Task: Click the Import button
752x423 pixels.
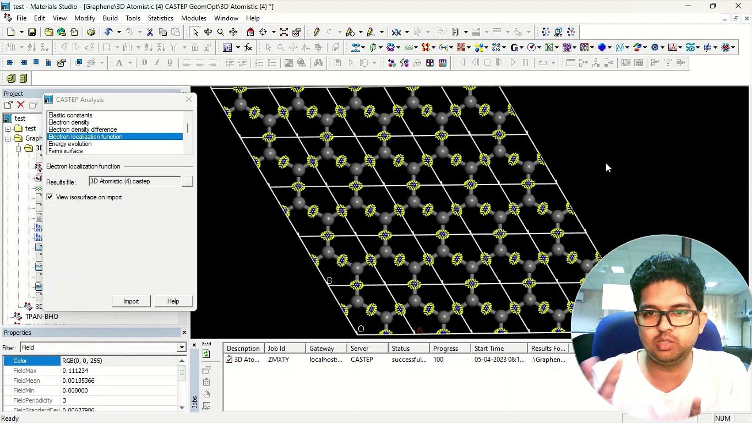Action: tap(131, 301)
